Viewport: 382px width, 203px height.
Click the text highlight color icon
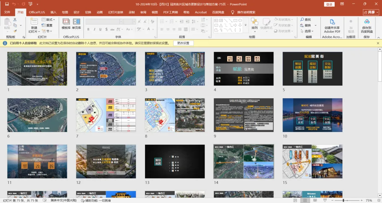[139, 29]
